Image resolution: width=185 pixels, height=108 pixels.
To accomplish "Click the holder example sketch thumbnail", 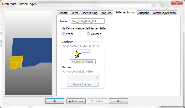I will click(x=83, y=53).
